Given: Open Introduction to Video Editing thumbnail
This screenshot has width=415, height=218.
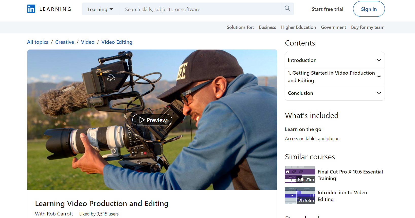Looking at the screenshot, I should point(300,195).
